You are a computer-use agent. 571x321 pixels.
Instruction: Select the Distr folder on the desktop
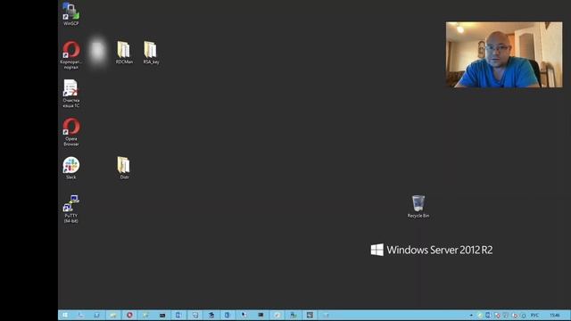[124, 168]
